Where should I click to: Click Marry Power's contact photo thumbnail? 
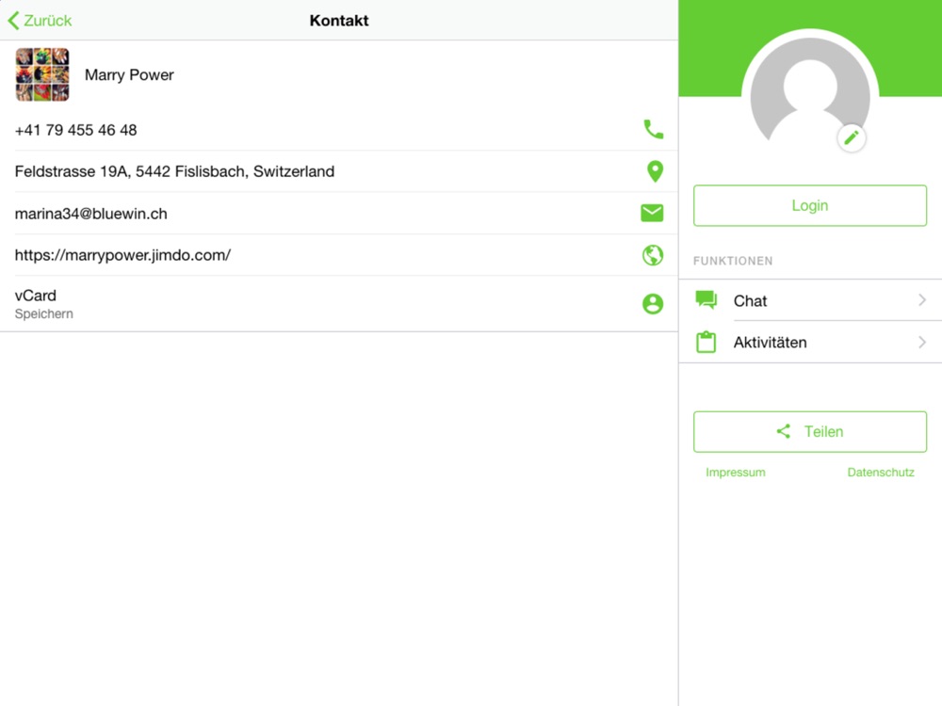[x=42, y=74]
